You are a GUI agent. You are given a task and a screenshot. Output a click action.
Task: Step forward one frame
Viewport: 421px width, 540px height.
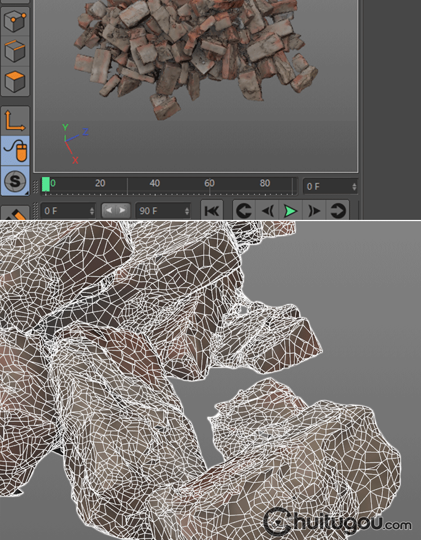pos(314,211)
